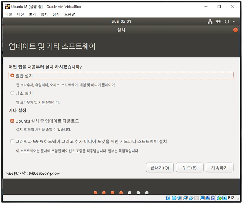Click the 업데이트 및 기타 소프트웨어 heading
Viewport: 243px width, 204px height.
(x=52, y=46)
